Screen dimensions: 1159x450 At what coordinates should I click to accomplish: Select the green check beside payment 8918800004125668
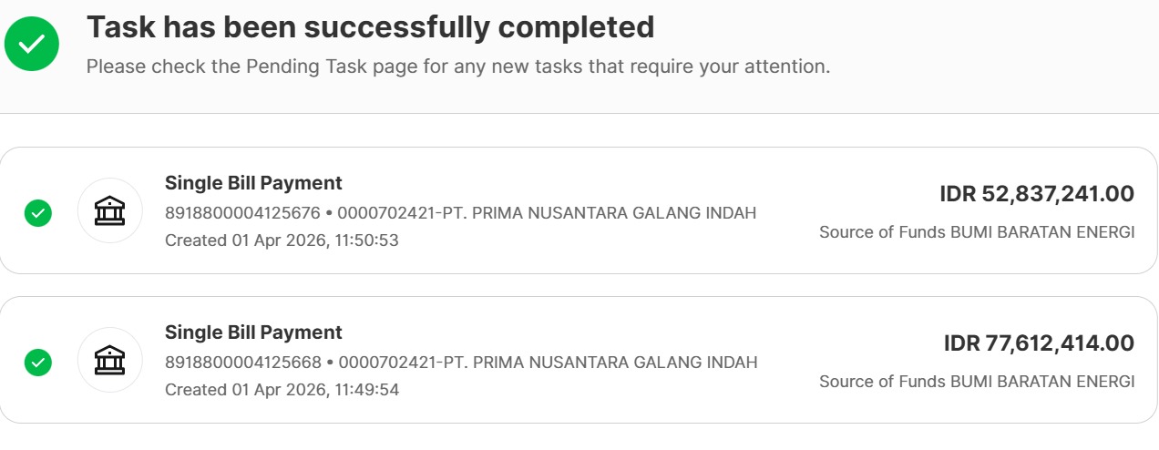pos(37,363)
